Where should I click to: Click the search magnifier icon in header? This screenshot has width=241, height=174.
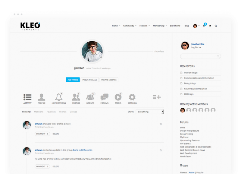(x=216, y=26)
